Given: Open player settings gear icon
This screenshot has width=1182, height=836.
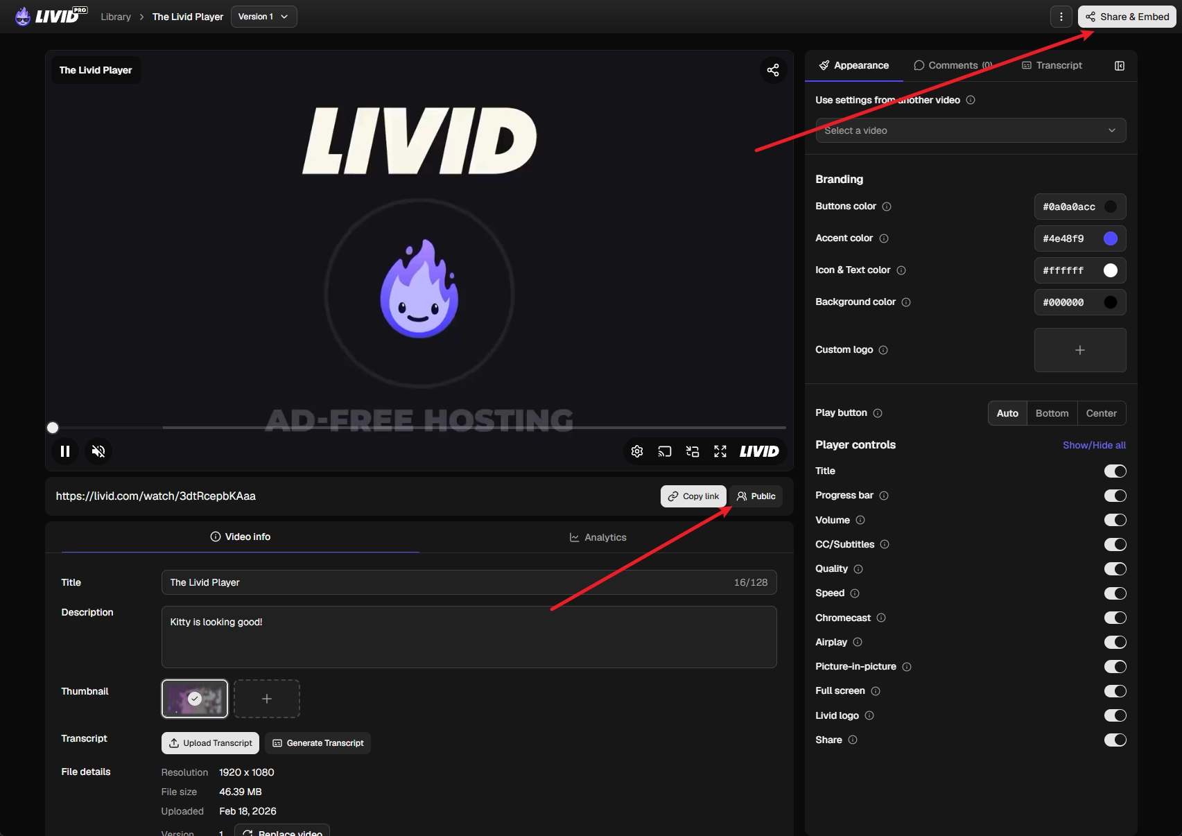Looking at the screenshot, I should (x=637, y=451).
